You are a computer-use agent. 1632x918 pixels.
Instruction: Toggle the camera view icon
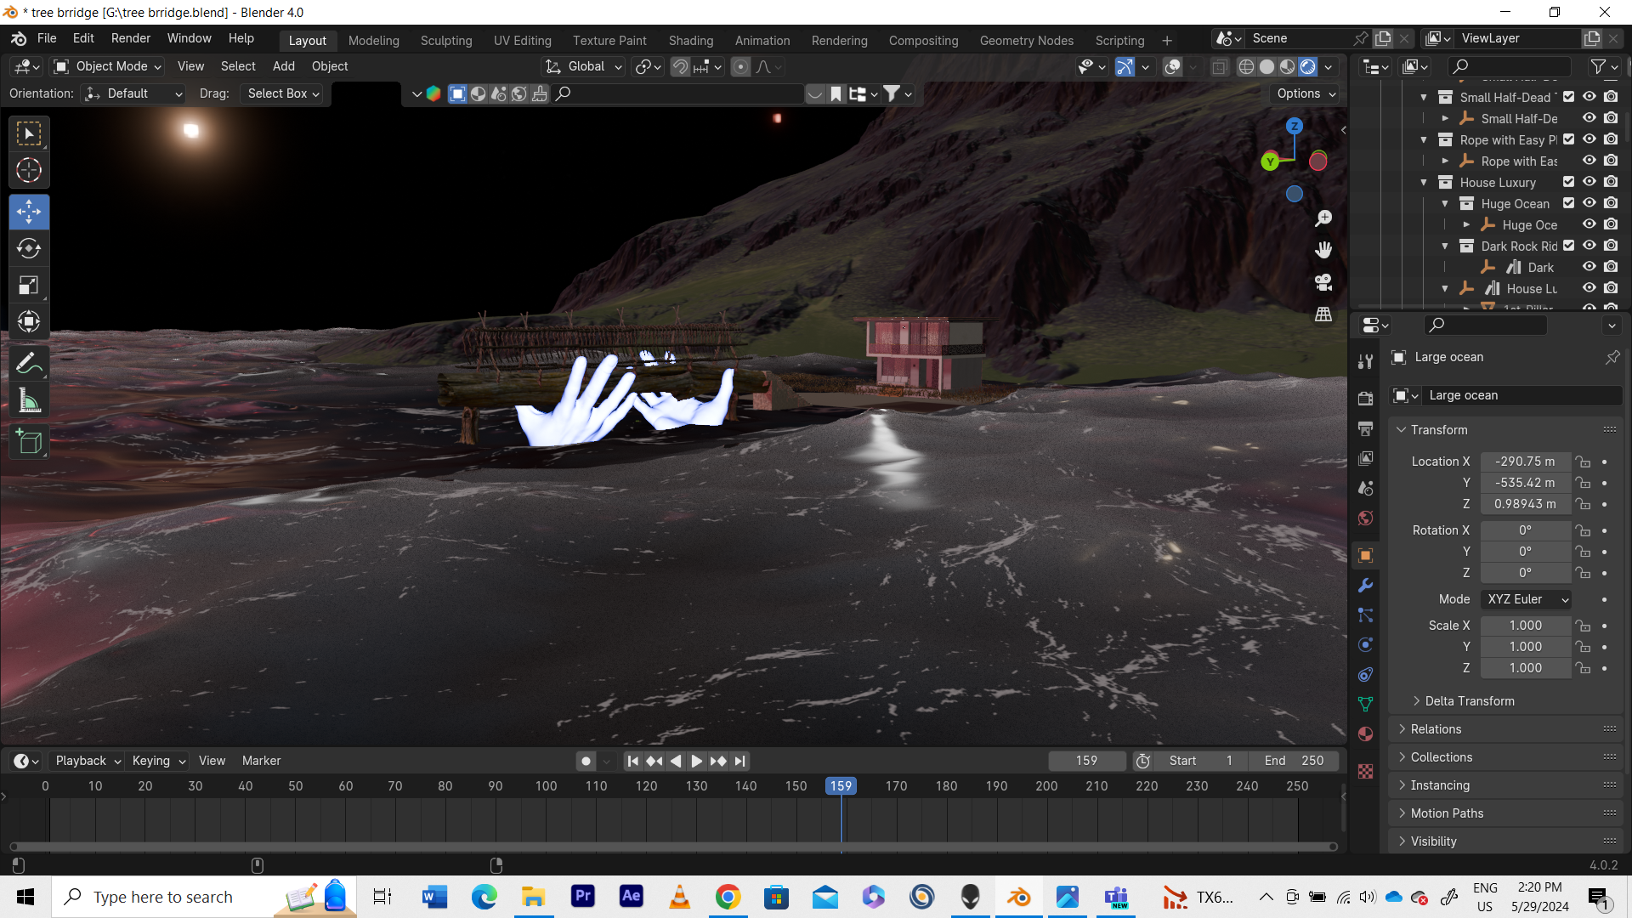point(1323,282)
